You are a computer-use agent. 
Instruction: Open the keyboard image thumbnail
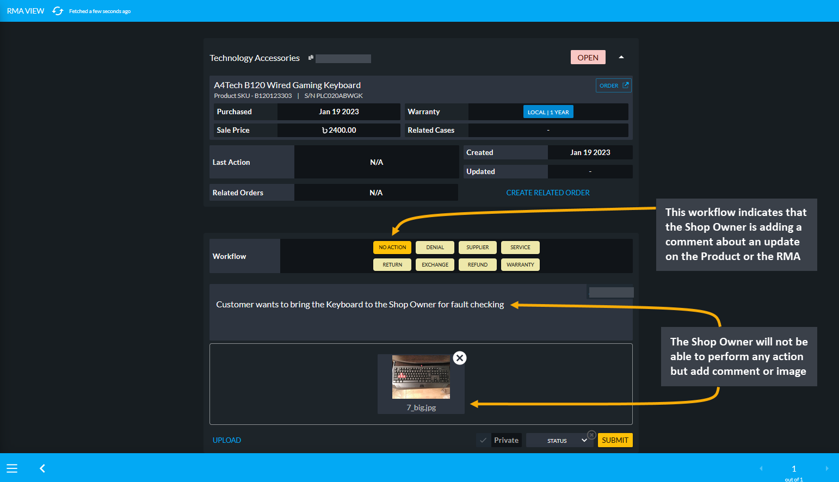coord(421,377)
